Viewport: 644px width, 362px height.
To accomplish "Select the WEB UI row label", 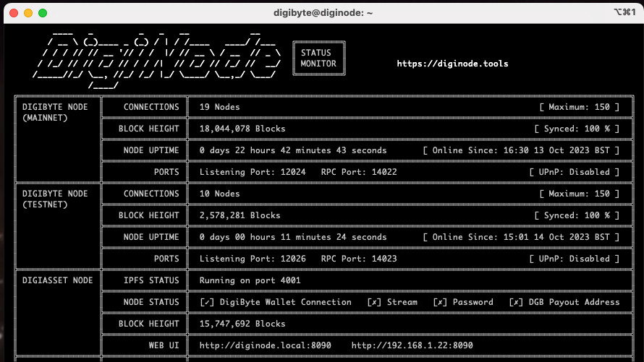I will tap(164, 345).
